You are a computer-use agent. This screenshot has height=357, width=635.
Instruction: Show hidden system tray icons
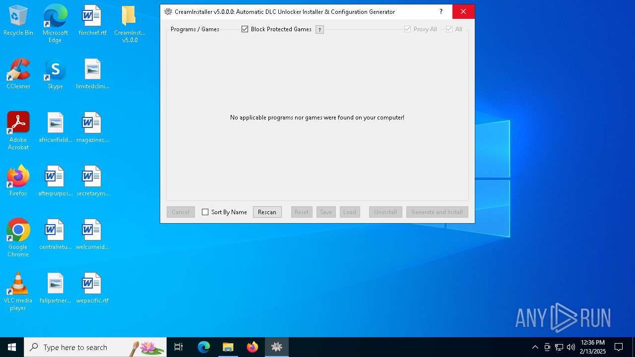535,347
